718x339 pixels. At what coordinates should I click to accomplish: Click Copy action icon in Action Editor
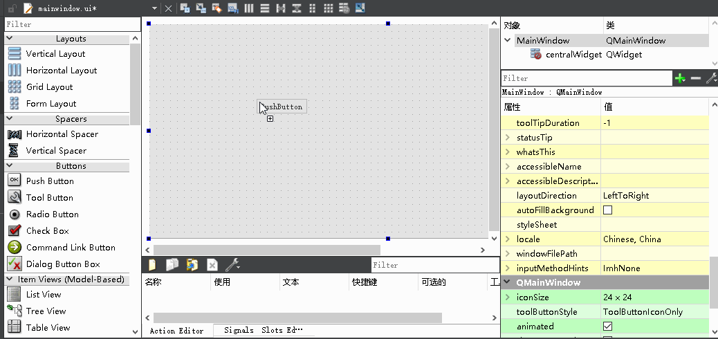tap(172, 265)
